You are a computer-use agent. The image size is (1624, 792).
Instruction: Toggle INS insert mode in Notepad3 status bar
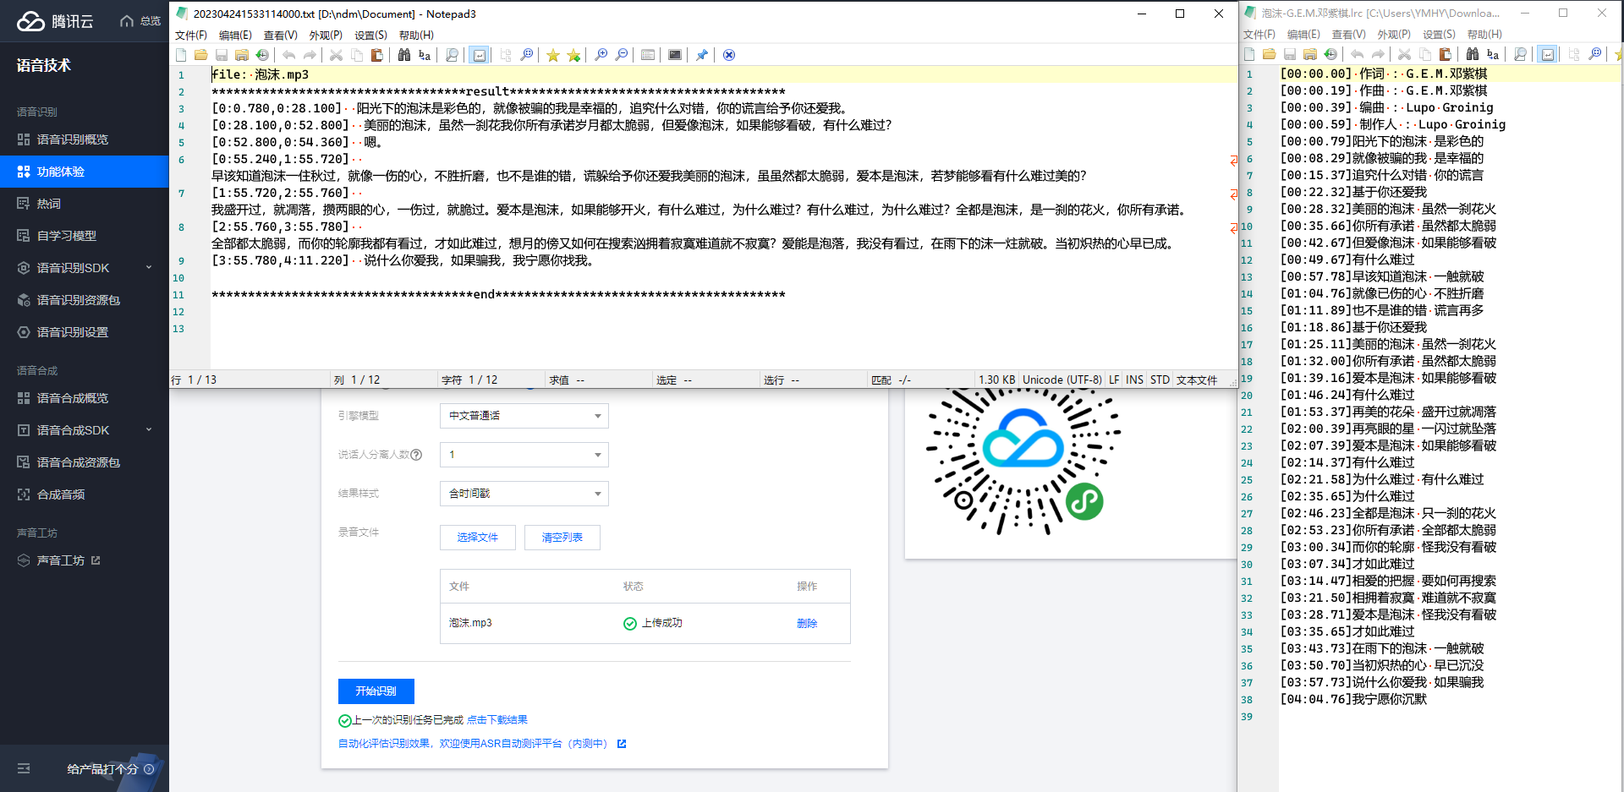1134,380
